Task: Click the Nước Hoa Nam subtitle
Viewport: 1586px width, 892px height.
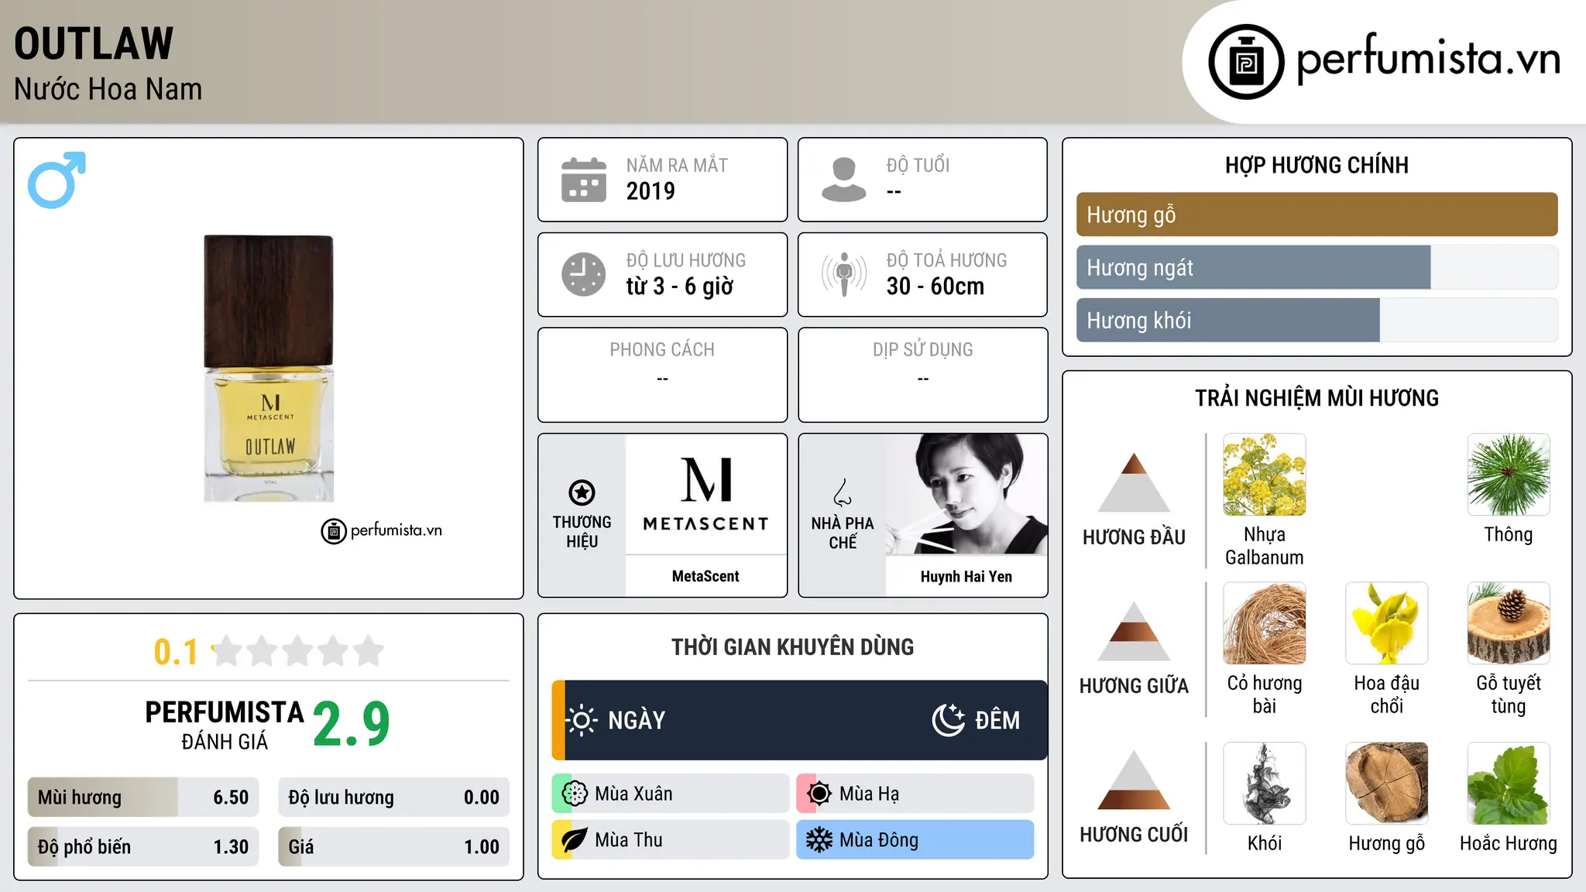Action: point(108,89)
